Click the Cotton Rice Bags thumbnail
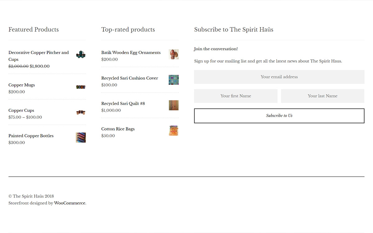 [174, 131]
